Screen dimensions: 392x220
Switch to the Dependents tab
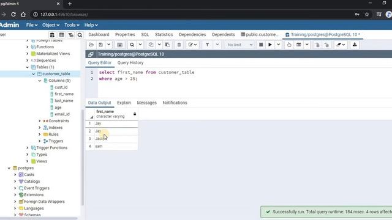pos(223,35)
